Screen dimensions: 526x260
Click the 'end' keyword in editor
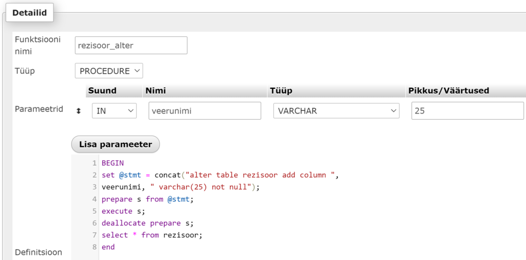click(108, 247)
